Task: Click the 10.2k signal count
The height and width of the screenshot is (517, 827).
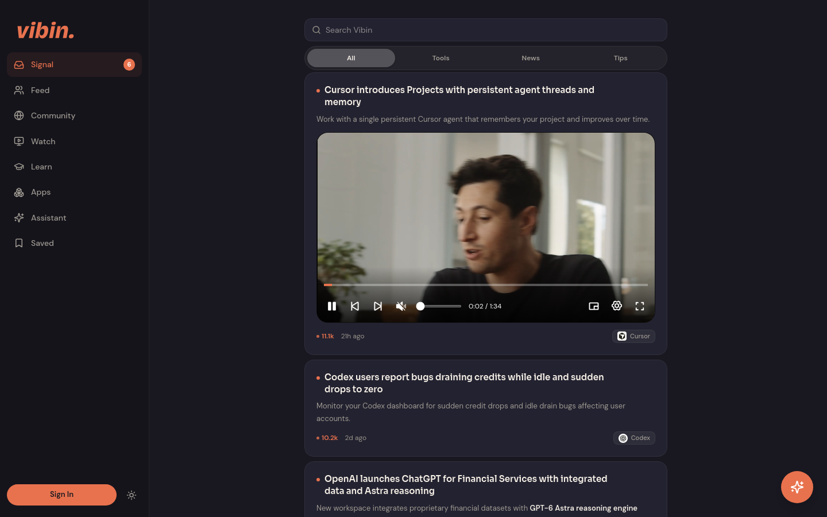Action: point(327,438)
